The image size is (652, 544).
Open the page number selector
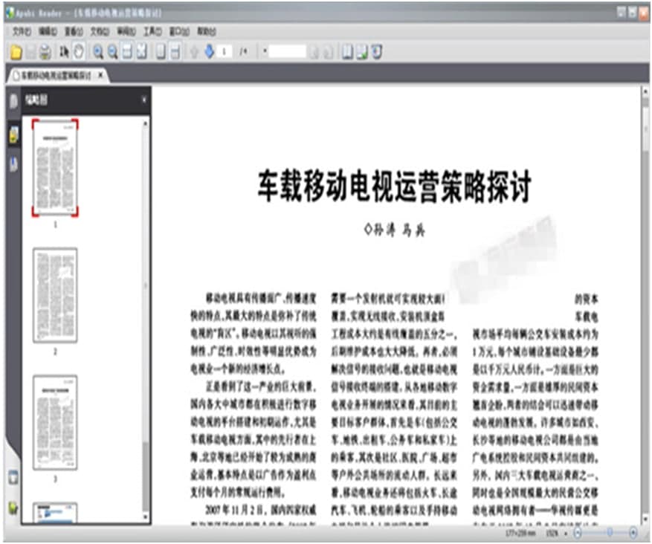click(x=225, y=52)
